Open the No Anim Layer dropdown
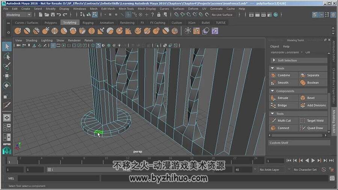The width and height of the screenshot is (338, 190). (x=272, y=170)
